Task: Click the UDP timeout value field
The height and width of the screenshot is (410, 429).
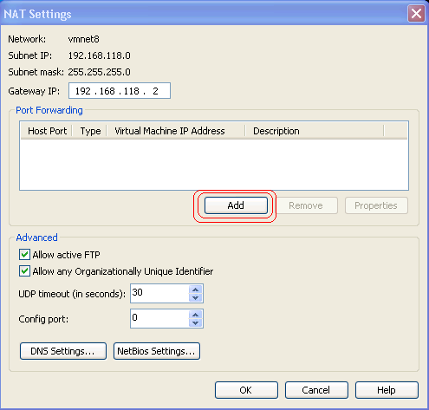Action: (159, 293)
